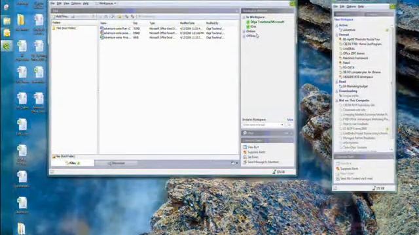Collapse the Active group in Launchbar
This screenshot has width=419, height=235.
(337, 25)
